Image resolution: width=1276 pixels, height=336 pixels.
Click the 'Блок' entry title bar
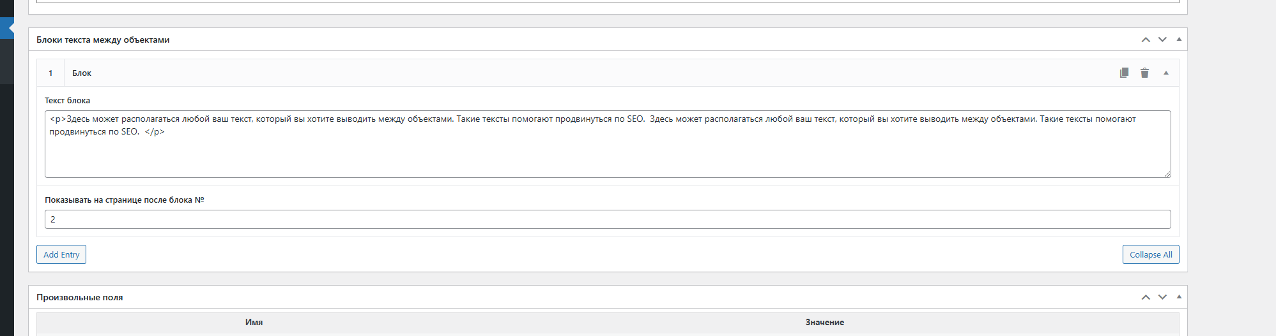575,73
